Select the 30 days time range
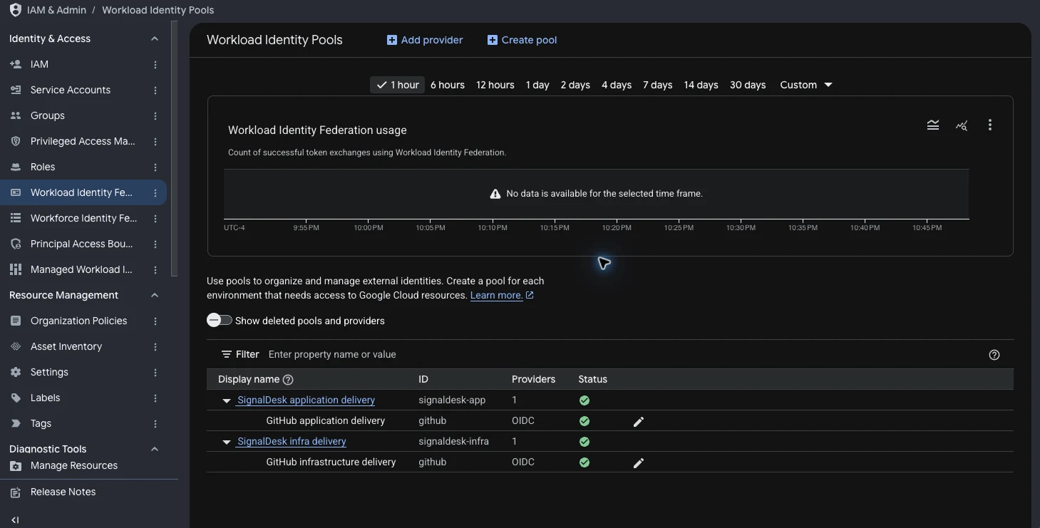Image resolution: width=1040 pixels, height=528 pixels. pos(748,85)
